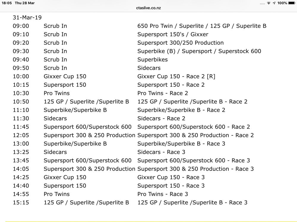Viewport: 297px width, 222px height.
Task: Tap the Thu 28 Mar date in status bar
Action: coord(25,3)
